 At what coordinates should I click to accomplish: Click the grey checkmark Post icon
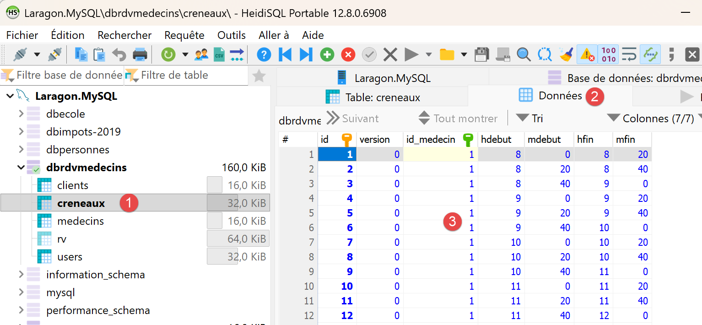369,55
